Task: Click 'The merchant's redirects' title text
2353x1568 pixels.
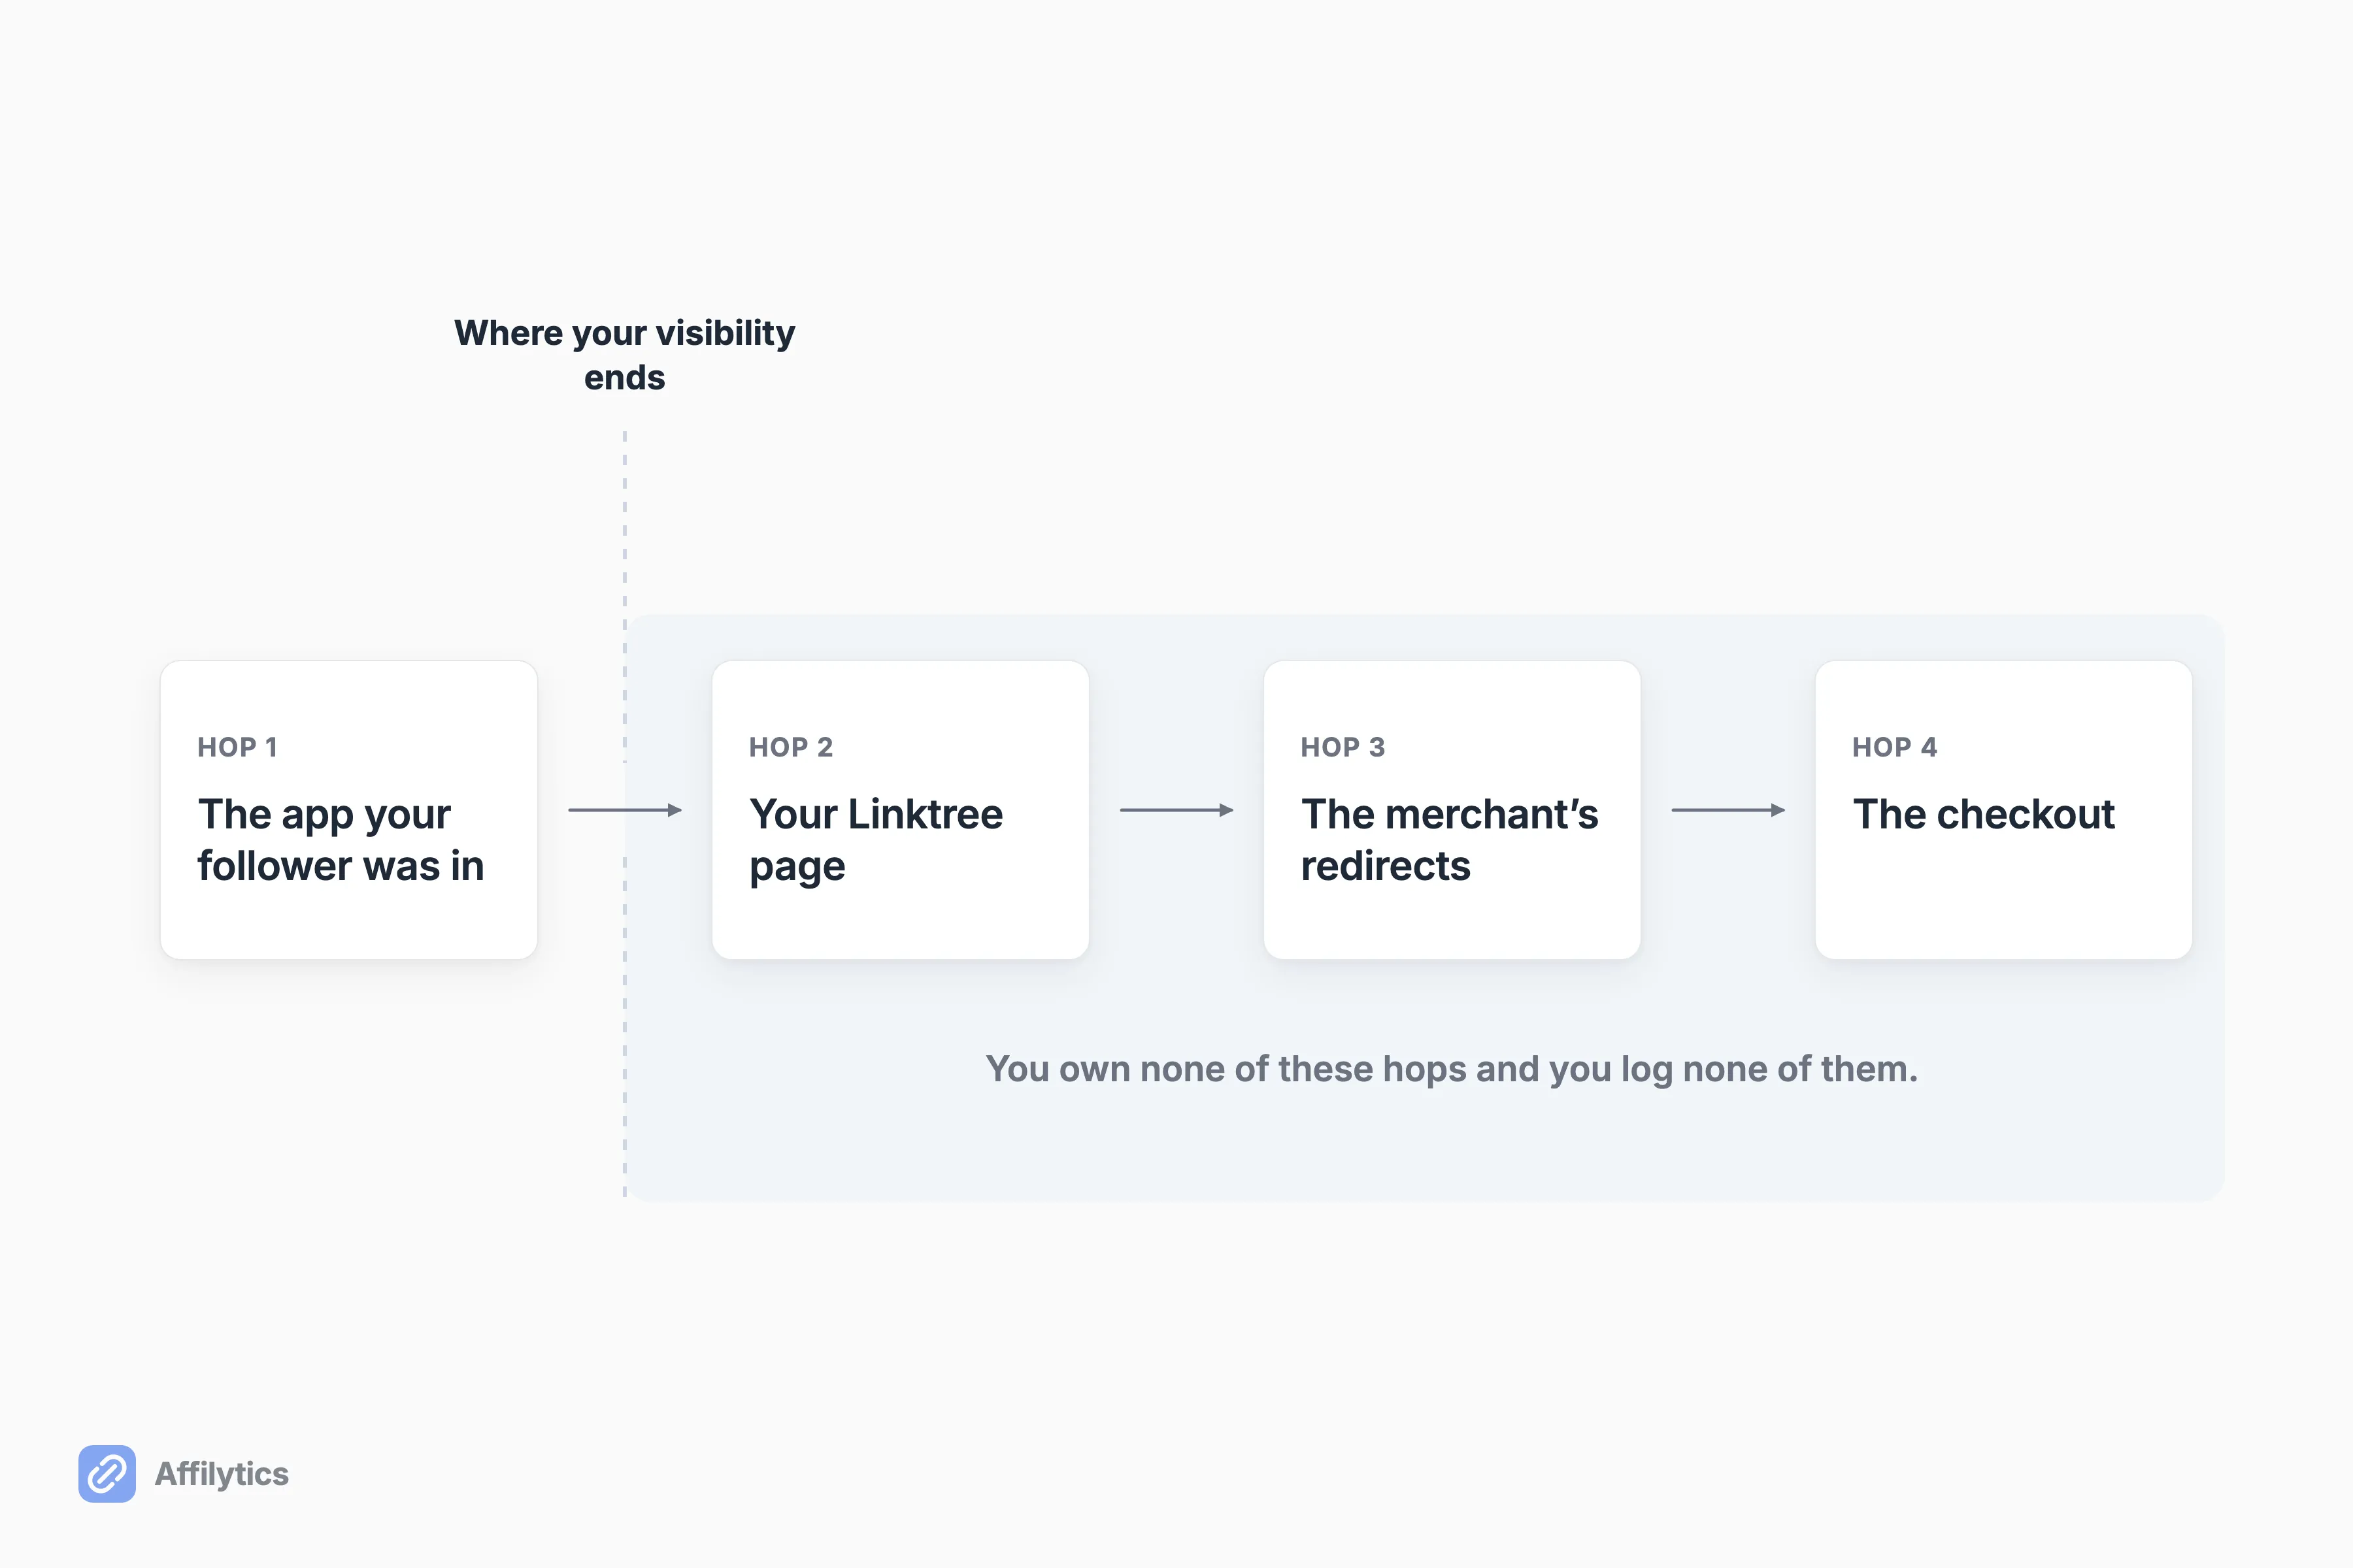Action: (x=1448, y=840)
